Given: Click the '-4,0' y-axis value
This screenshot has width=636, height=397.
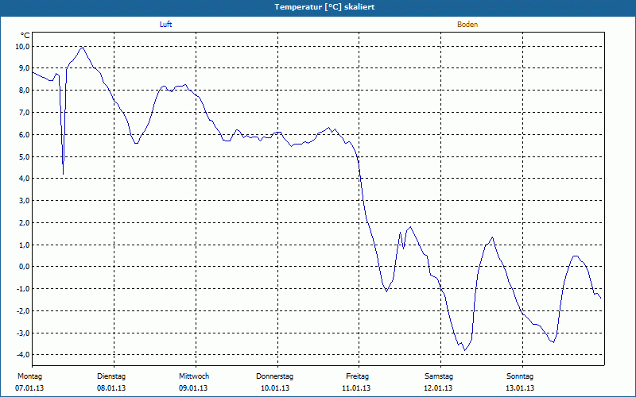Looking at the screenshot, I should click(x=24, y=355).
